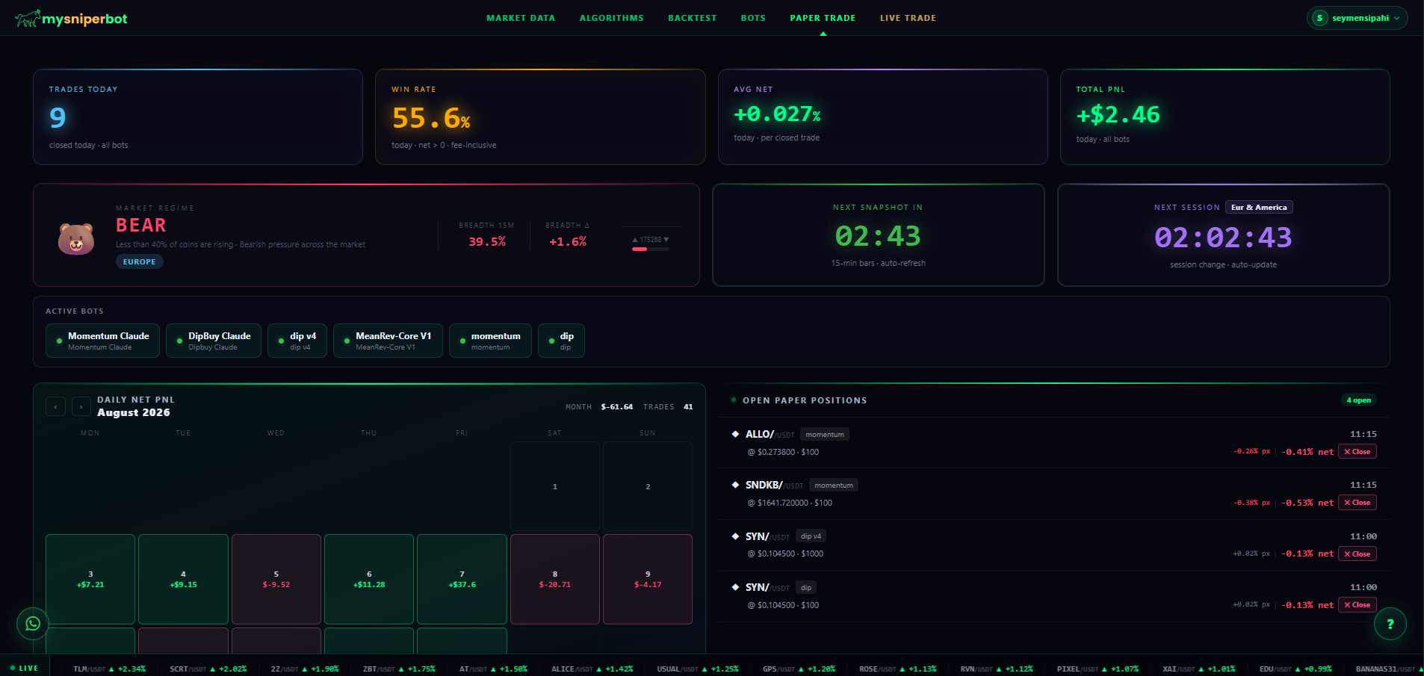Viewport: 1424px width, 676px height.
Task: Click GPS/USDT ticker entry
Action: (x=799, y=669)
